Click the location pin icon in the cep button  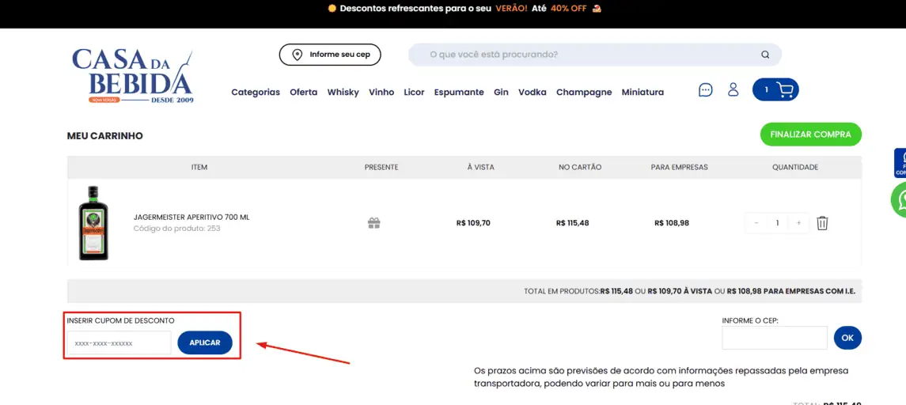coord(298,55)
